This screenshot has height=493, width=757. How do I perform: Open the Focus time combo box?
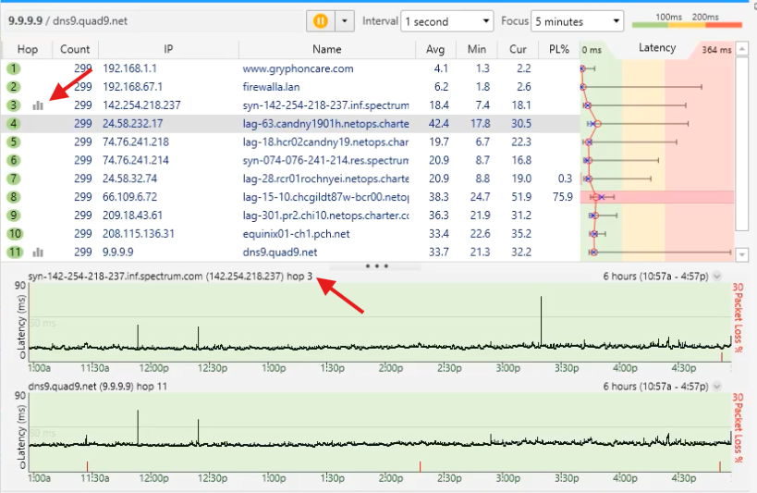point(577,21)
